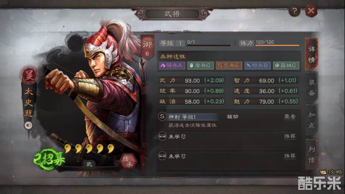
Task: Tap the red 传承 inheritance hexagon
Action: click(128, 161)
